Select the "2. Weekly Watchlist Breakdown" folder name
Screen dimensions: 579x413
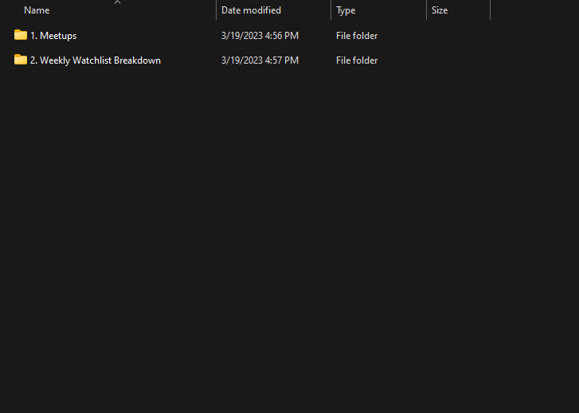coord(96,60)
